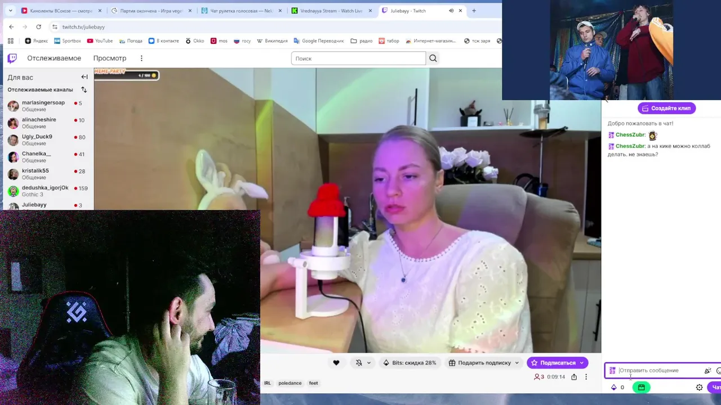The height and width of the screenshot is (405, 721).
Task: Click the chat cheer Bits icon
Action: coord(707,370)
